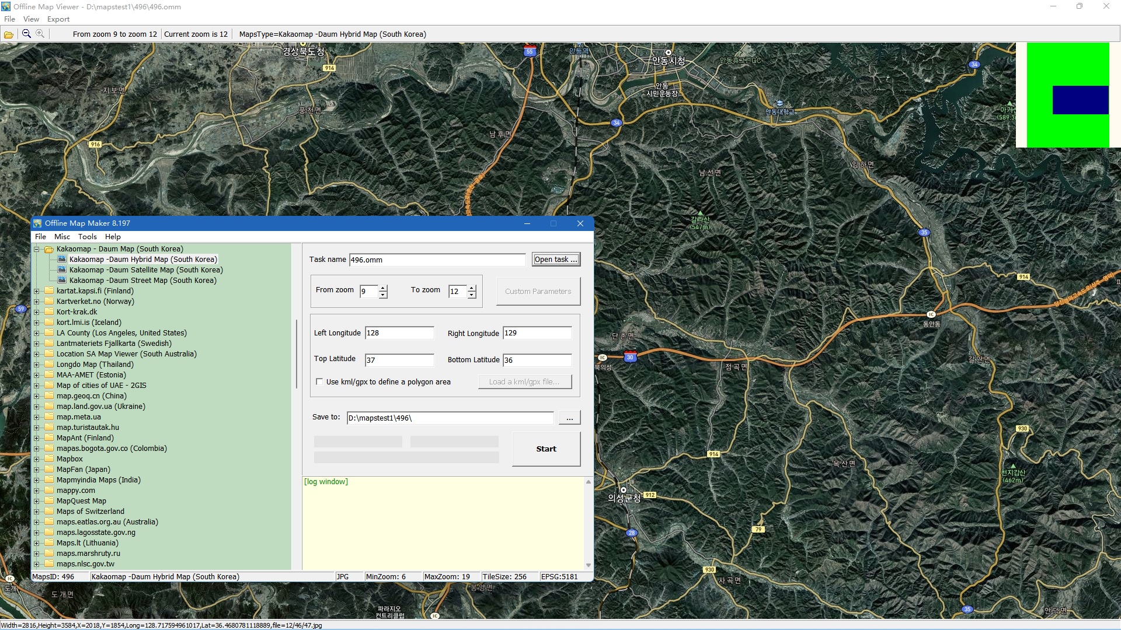Expand the LA County node
Screen dimensions: 1121x630
(x=36, y=333)
